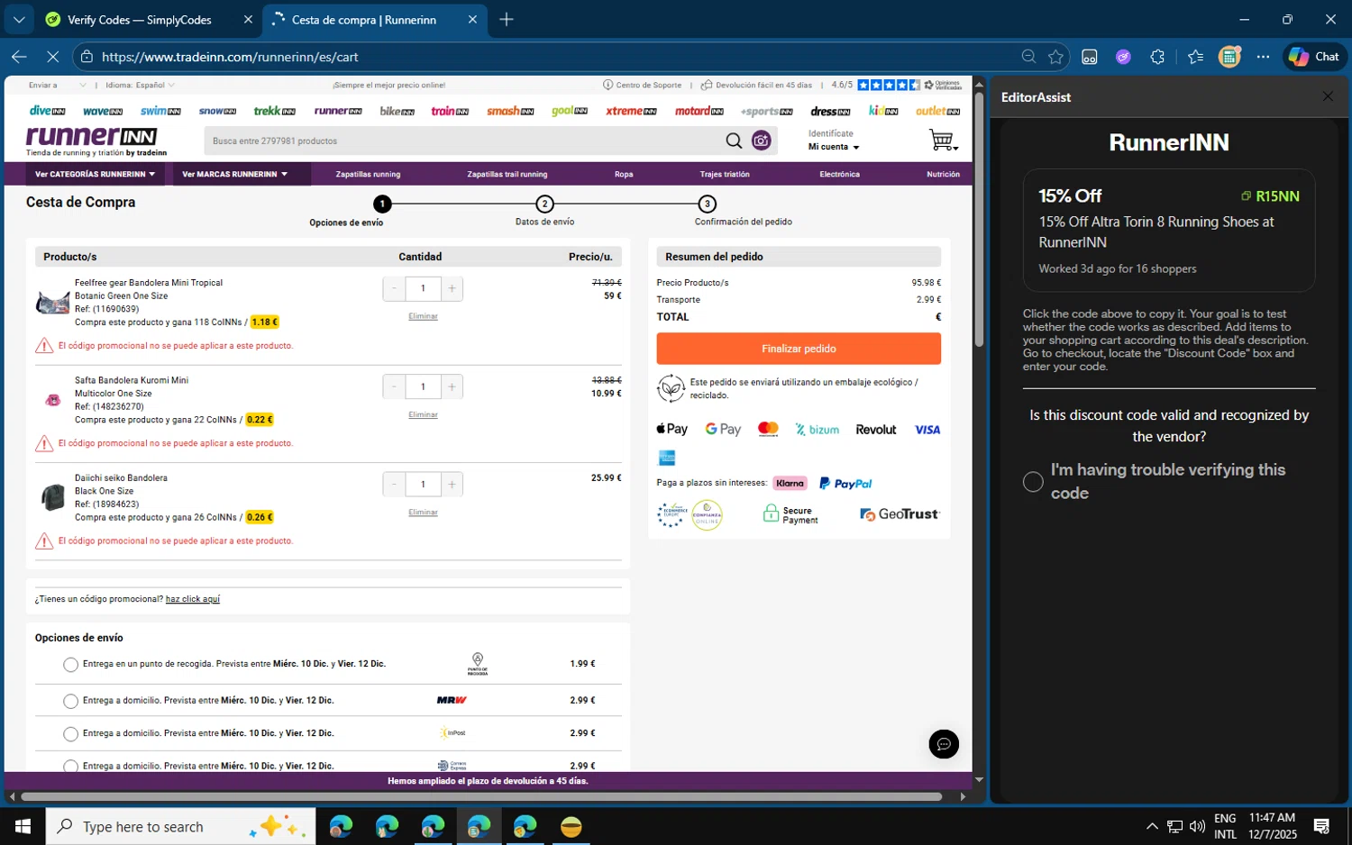Increase quantity of Feelfree gear Bandolera
The image size is (1352, 845).
[x=452, y=288]
